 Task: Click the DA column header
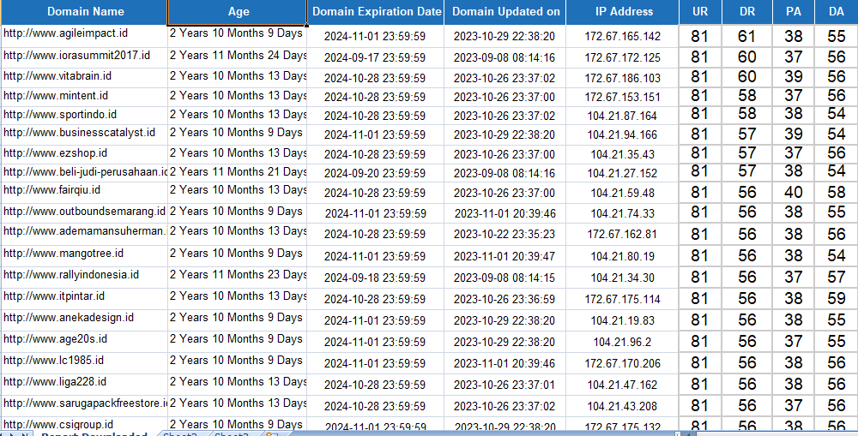(836, 12)
